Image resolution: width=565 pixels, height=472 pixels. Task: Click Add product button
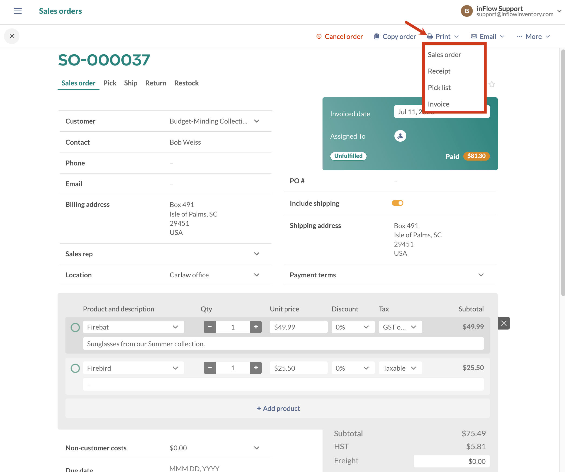tap(278, 408)
